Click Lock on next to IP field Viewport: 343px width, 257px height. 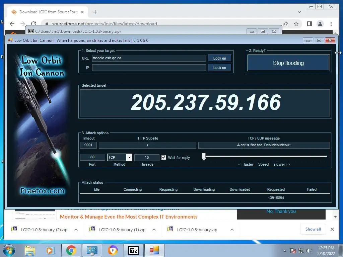click(x=220, y=68)
